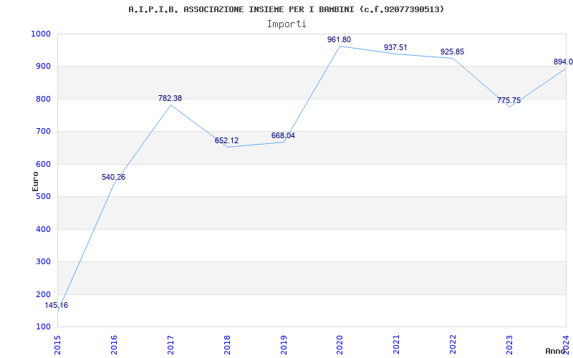Select data label 145.16
This screenshot has width=573, height=358.
(x=57, y=306)
